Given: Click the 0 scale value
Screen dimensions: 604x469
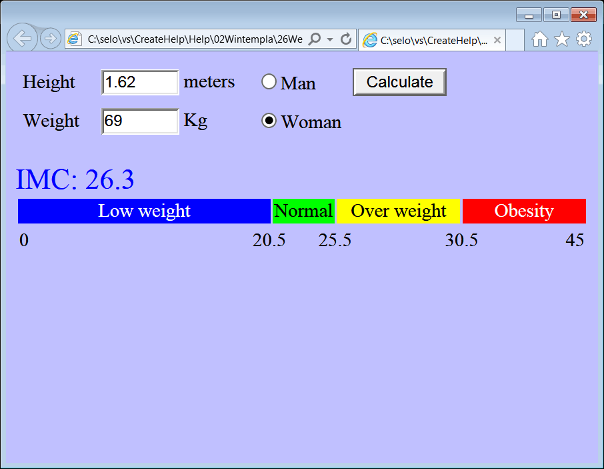Looking at the screenshot, I should [x=24, y=240].
